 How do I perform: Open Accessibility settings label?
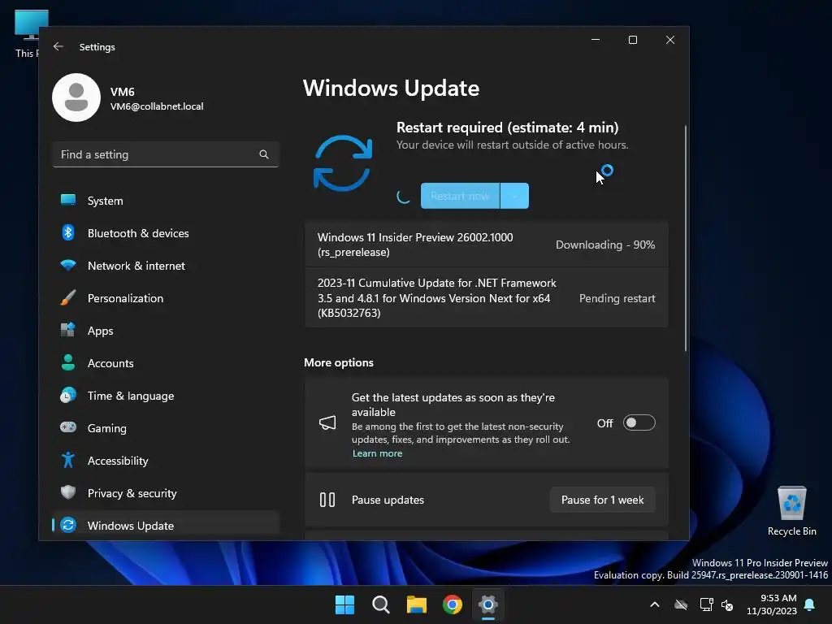click(x=118, y=461)
